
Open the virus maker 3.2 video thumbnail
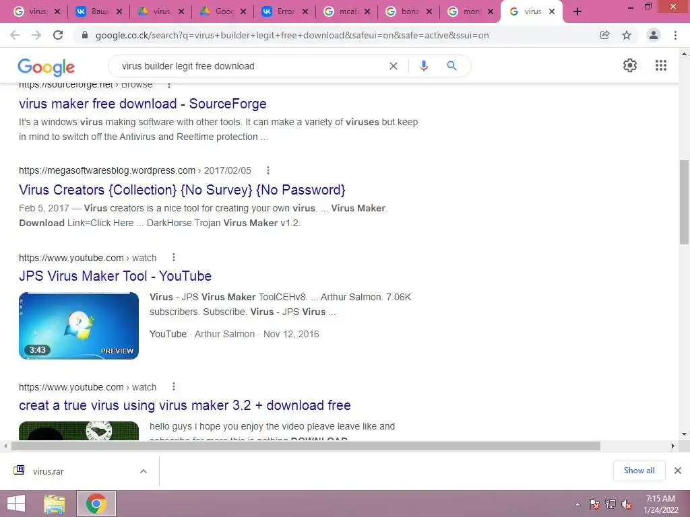(x=79, y=431)
